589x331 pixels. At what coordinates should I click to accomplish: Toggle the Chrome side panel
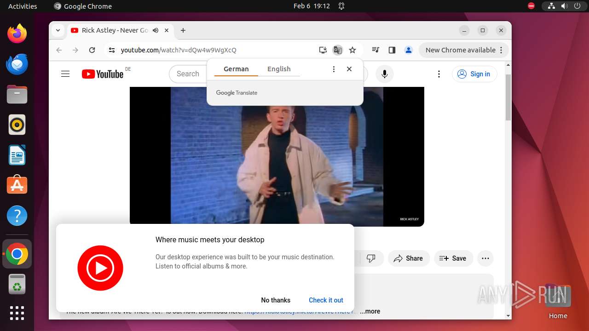(392, 50)
